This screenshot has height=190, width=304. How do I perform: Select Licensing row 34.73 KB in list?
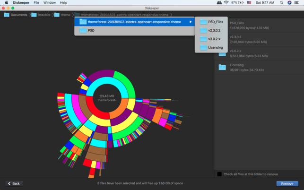click(x=259, y=68)
